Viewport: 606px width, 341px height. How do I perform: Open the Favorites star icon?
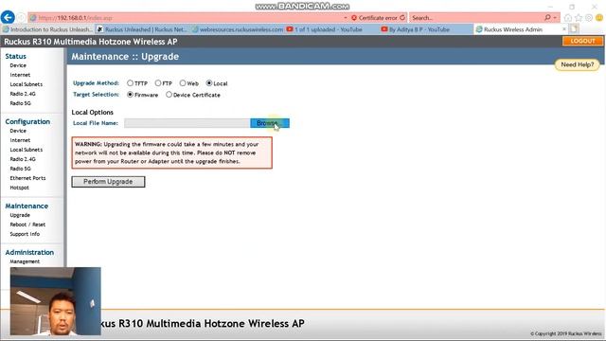(579, 18)
